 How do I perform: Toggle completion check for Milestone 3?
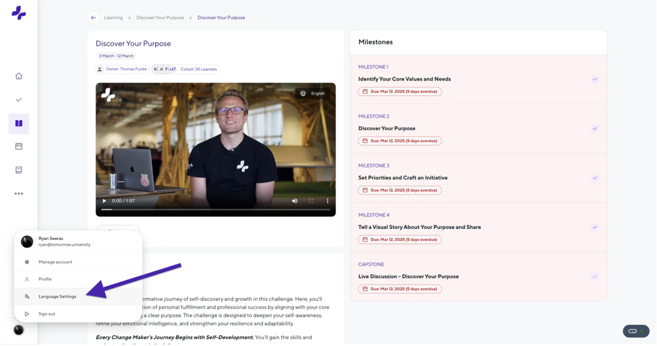point(595,178)
